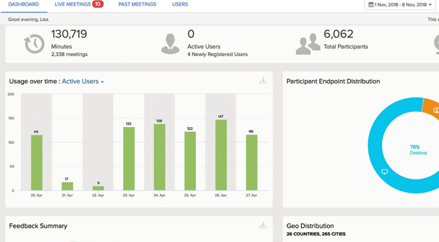Click the desktop monitor icon on donut chart

pyautogui.click(x=385, y=172)
